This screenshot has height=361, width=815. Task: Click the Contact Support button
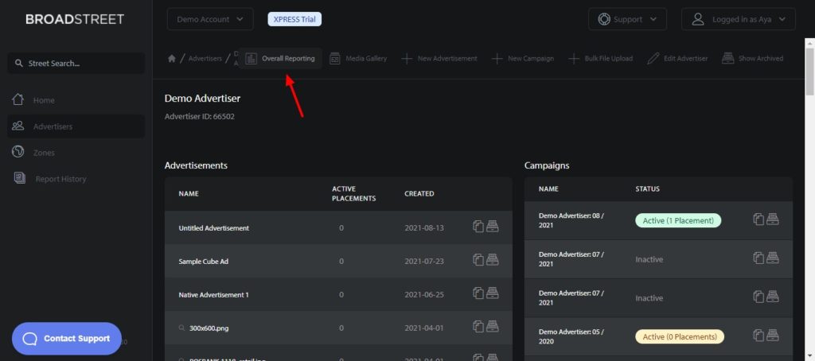tap(67, 339)
